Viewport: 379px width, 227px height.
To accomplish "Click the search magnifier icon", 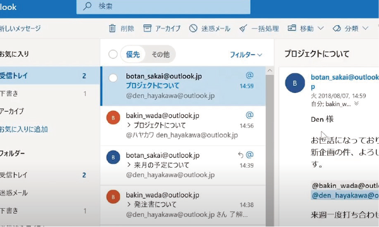I will click(x=87, y=6).
